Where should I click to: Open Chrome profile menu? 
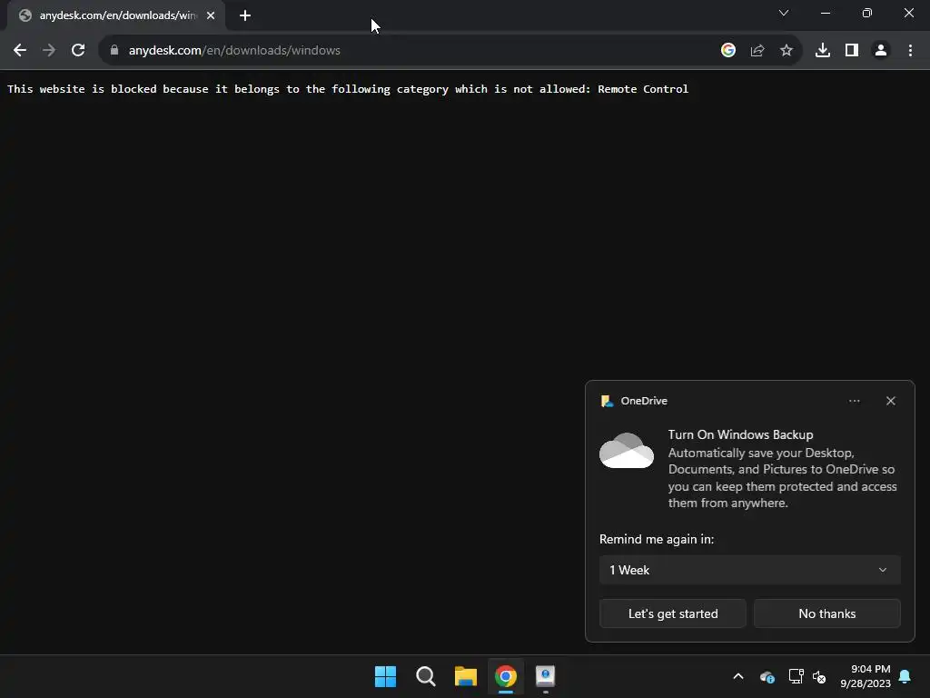881,51
